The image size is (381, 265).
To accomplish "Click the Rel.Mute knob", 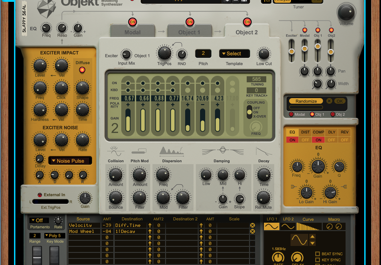I will (x=263, y=197).
